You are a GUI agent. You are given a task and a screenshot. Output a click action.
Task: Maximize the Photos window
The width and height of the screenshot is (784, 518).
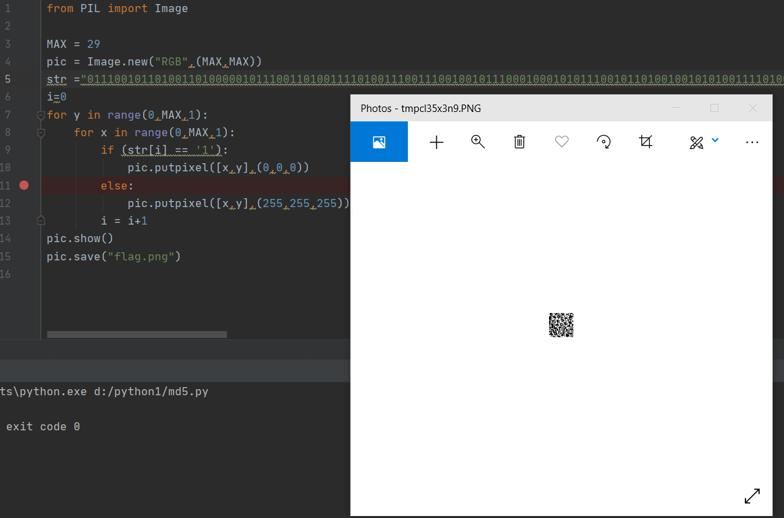click(714, 108)
